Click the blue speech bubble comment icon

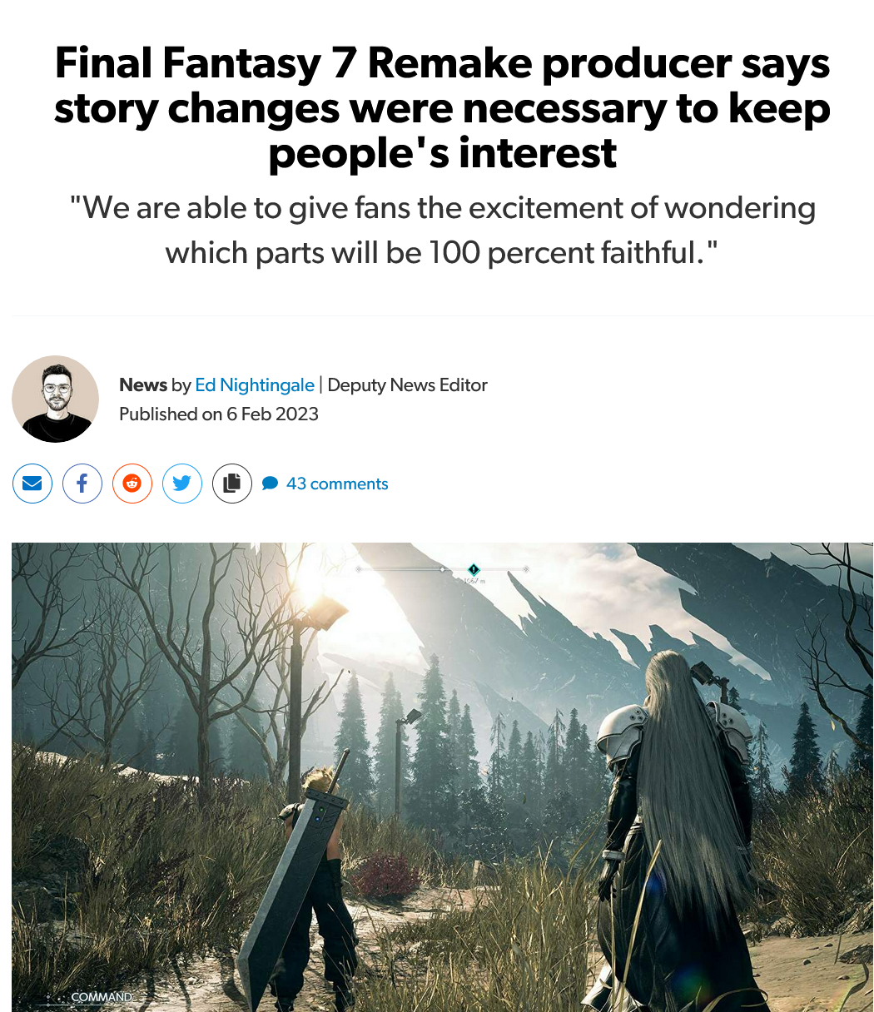pos(270,484)
